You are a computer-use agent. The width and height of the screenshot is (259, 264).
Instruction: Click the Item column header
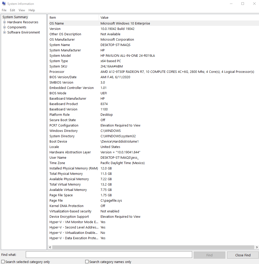(x=73, y=18)
